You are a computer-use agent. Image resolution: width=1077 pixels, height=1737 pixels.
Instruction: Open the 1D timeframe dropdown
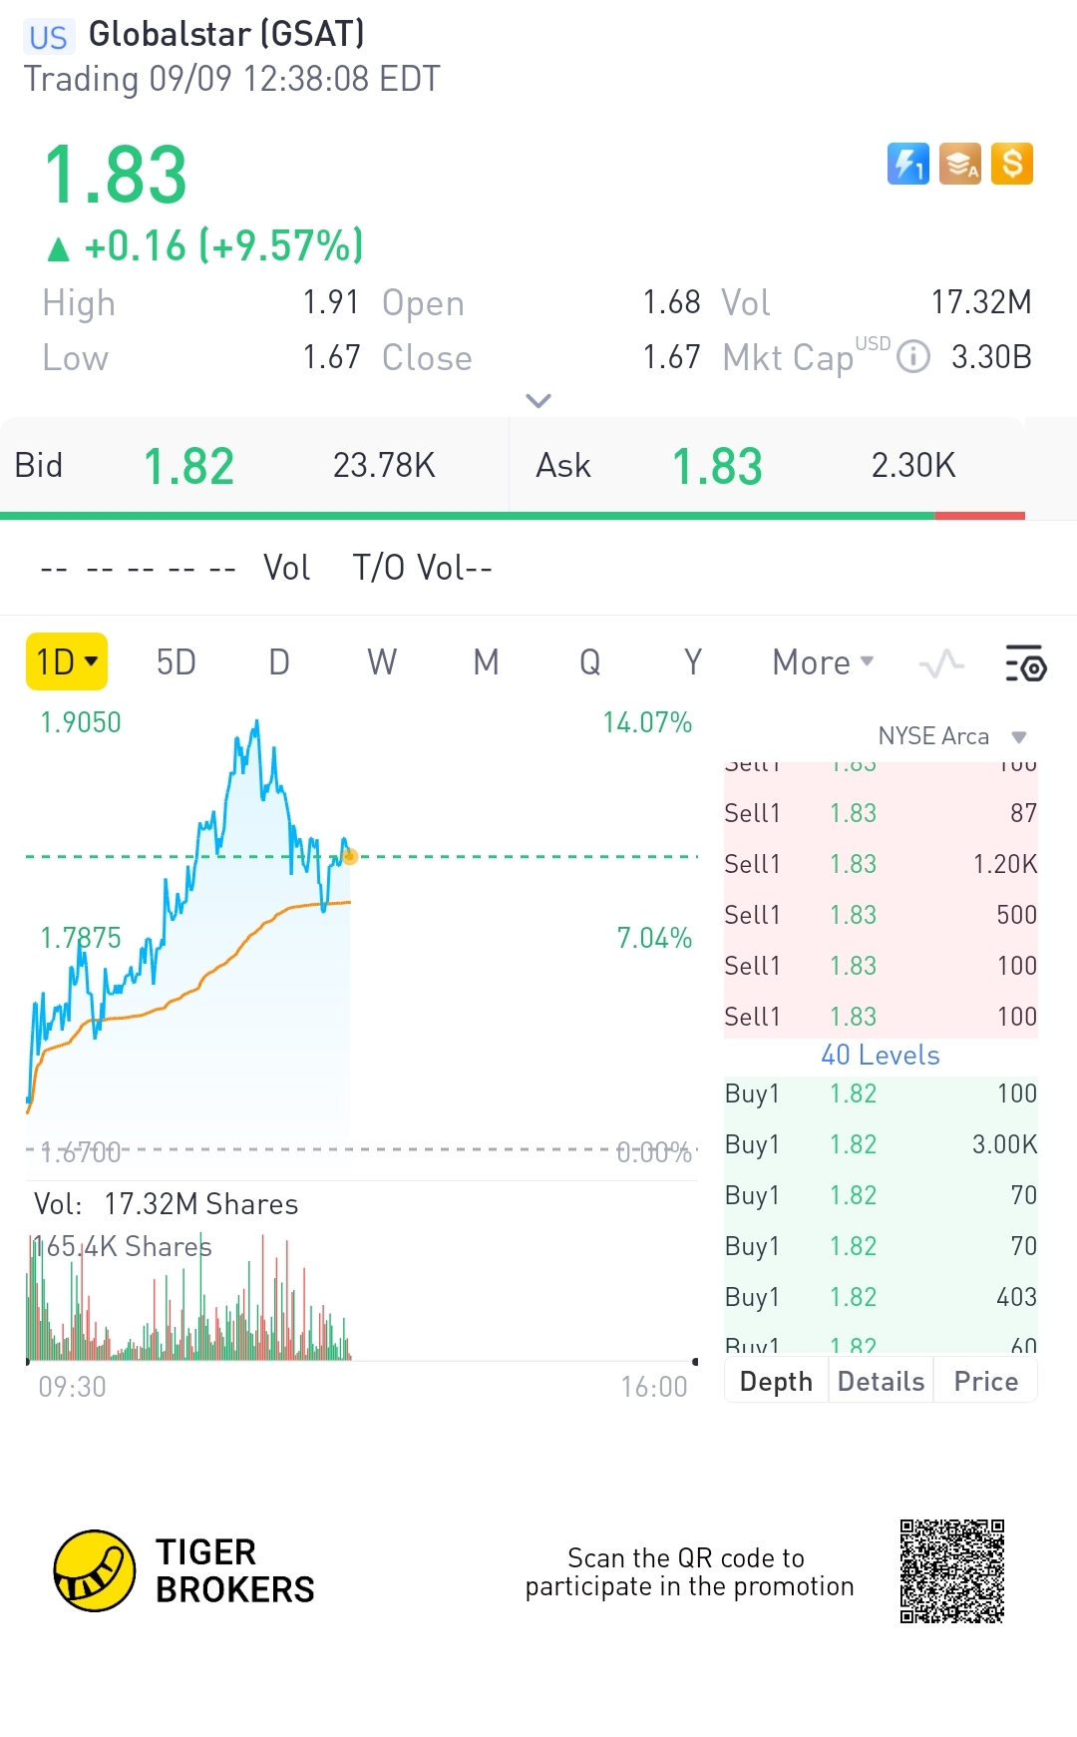(x=66, y=661)
